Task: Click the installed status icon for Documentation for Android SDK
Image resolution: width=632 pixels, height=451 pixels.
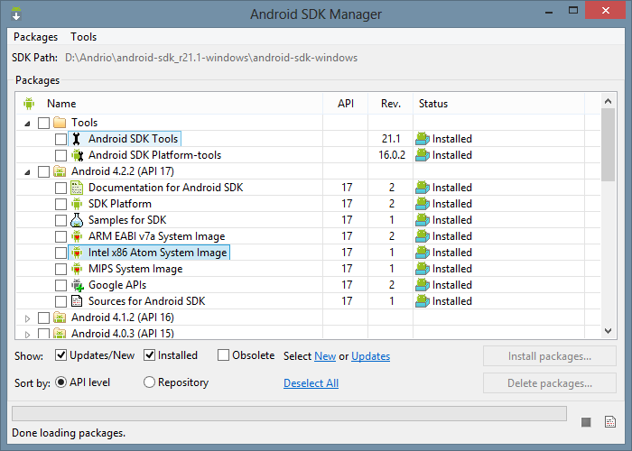Action: [x=423, y=188]
